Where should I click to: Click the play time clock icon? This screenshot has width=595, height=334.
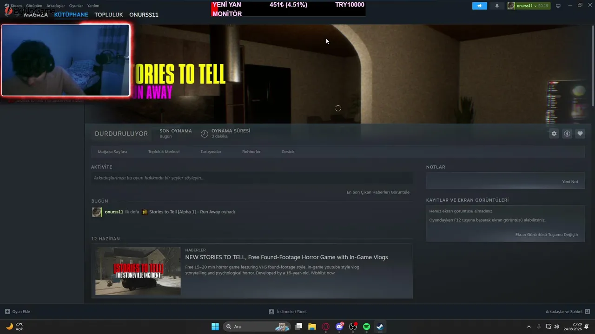[205, 134]
